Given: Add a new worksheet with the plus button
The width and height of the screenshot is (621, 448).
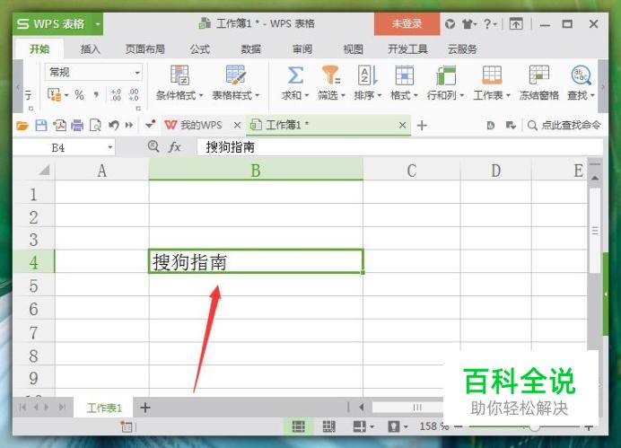Looking at the screenshot, I should click(145, 408).
